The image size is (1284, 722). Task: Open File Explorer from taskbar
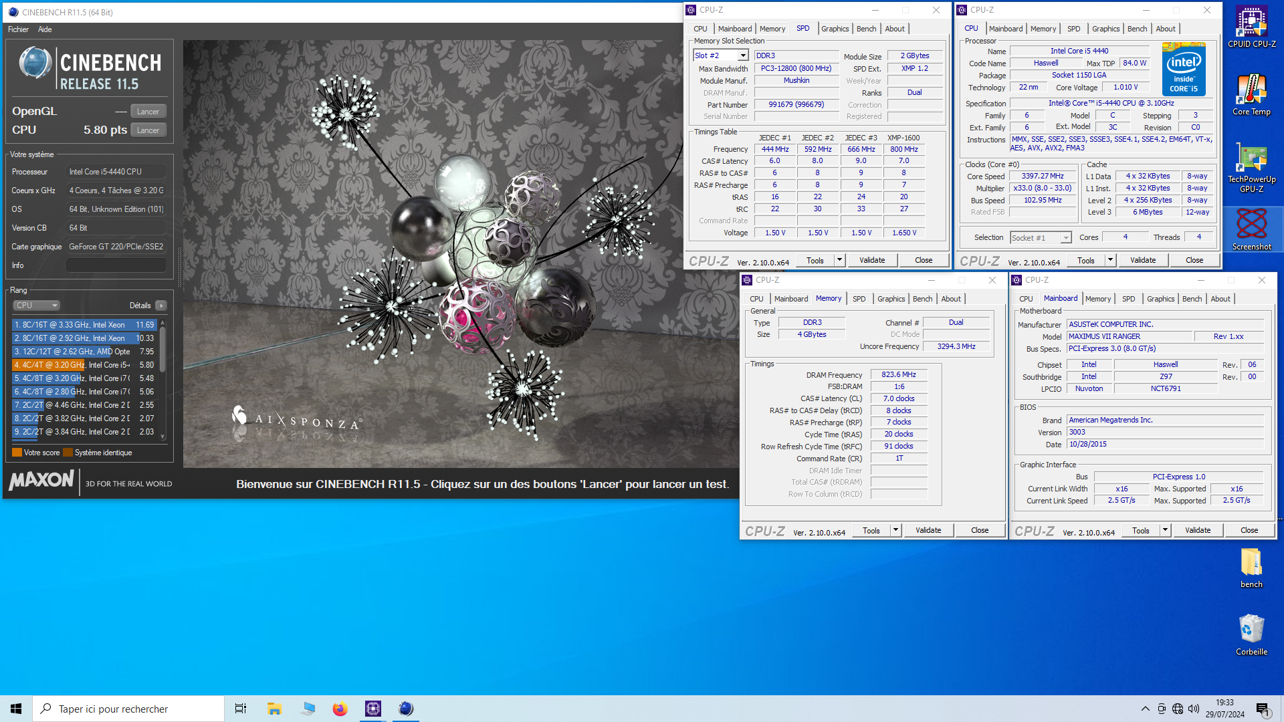tap(274, 709)
